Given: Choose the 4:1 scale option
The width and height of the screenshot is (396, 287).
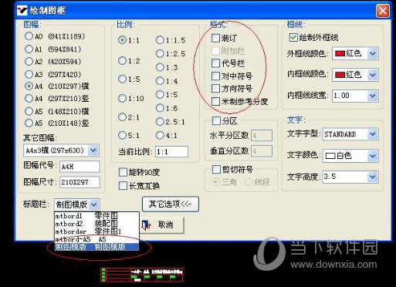Looking at the screenshot, I should [160, 135].
